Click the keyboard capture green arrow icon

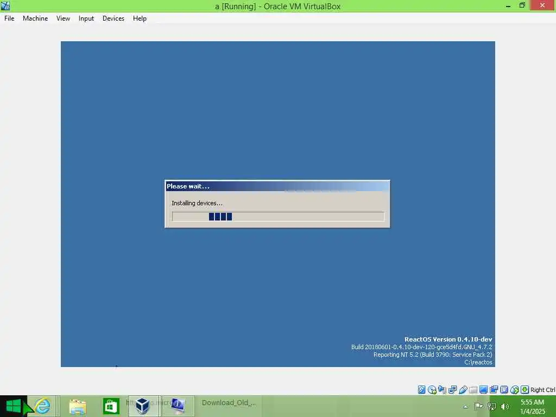525,390
